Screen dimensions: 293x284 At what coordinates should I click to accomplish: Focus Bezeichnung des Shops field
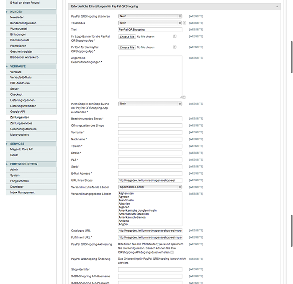(x=150, y=119)
